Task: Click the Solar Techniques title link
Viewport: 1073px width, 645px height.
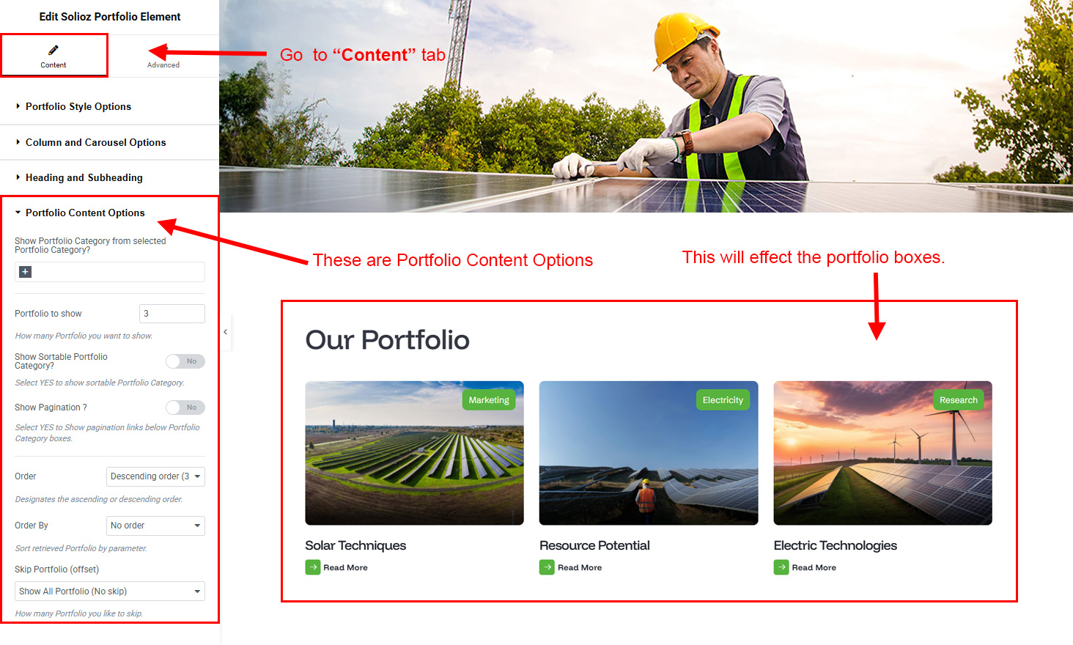Action: pos(355,545)
